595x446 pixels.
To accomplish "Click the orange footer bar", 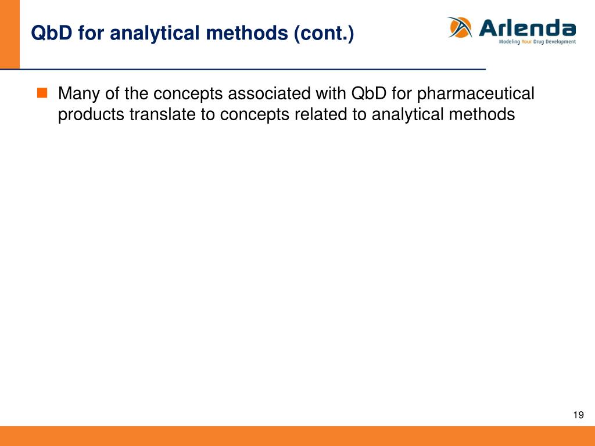I will point(297,436).
